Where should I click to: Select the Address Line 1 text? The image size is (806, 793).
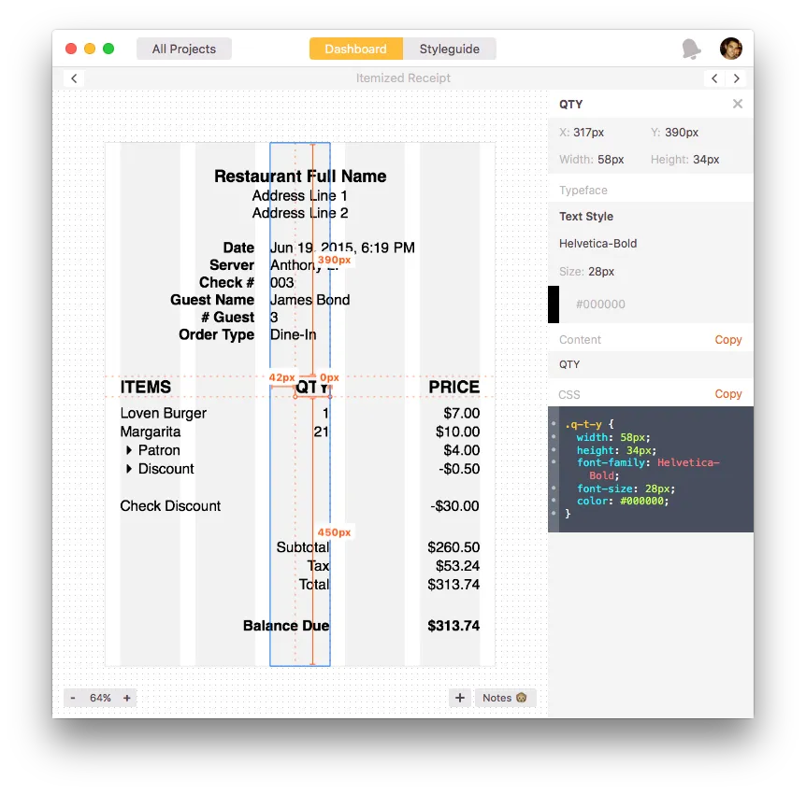coord(300,196)
